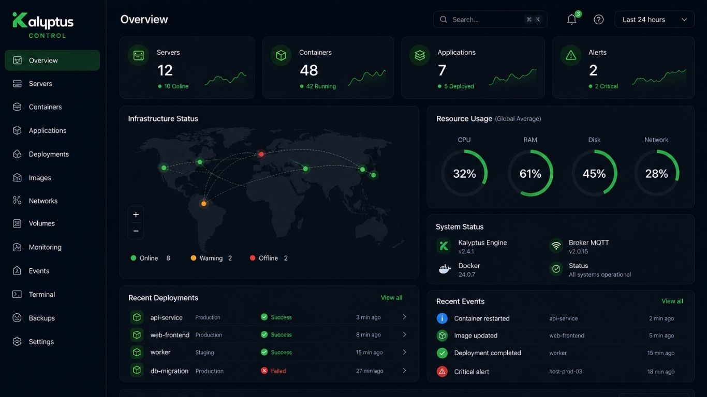
Task: View all recent events
Action: [672, 301]
